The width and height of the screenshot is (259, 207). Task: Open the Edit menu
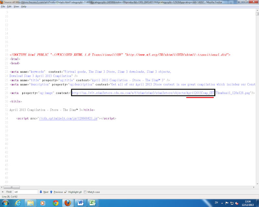pyautogui.click(x=9, y=6)
